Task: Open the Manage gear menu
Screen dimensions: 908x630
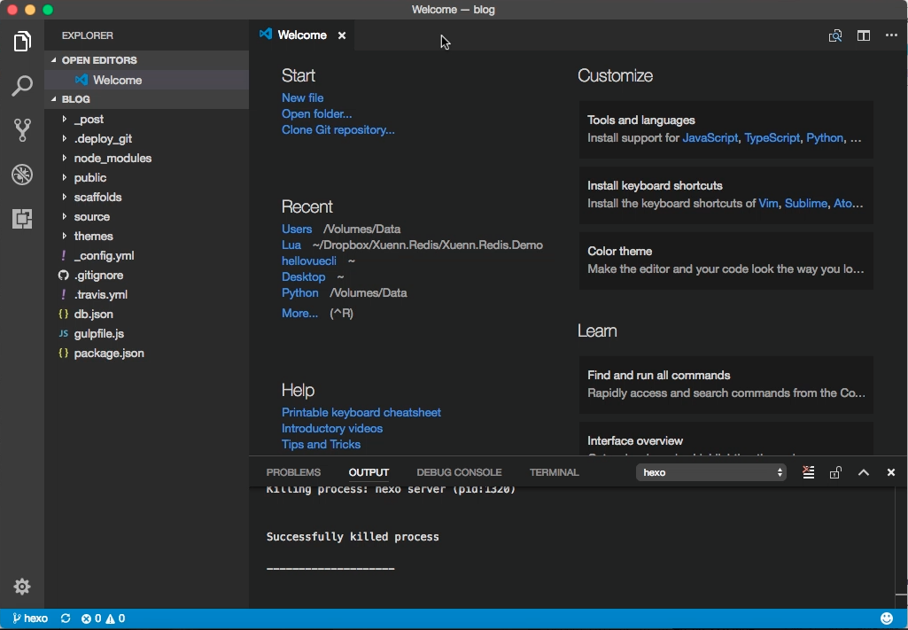Action: (22, 587)
